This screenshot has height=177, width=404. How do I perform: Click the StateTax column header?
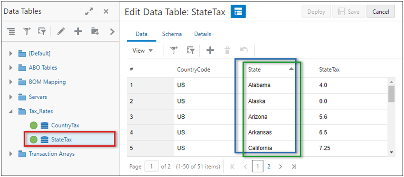coord(329,70)
